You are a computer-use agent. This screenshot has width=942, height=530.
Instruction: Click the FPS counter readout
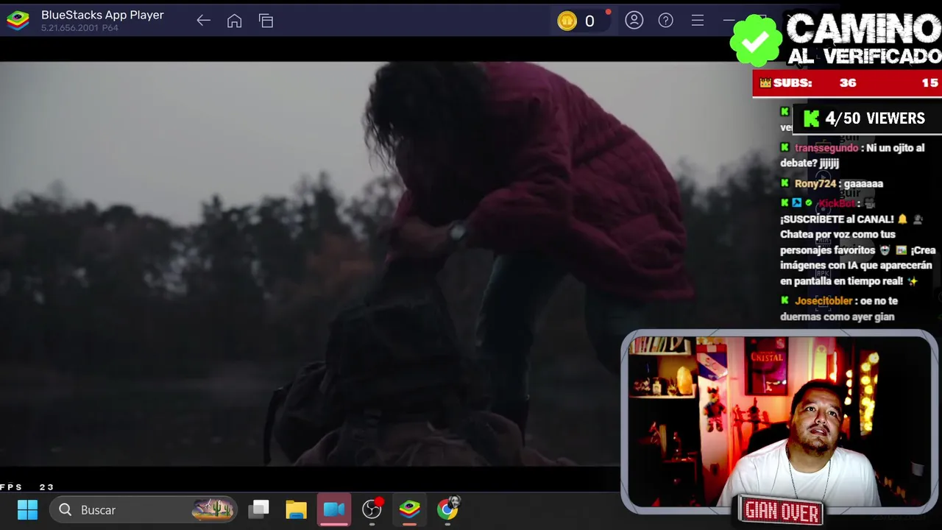[x=27, y=487]
